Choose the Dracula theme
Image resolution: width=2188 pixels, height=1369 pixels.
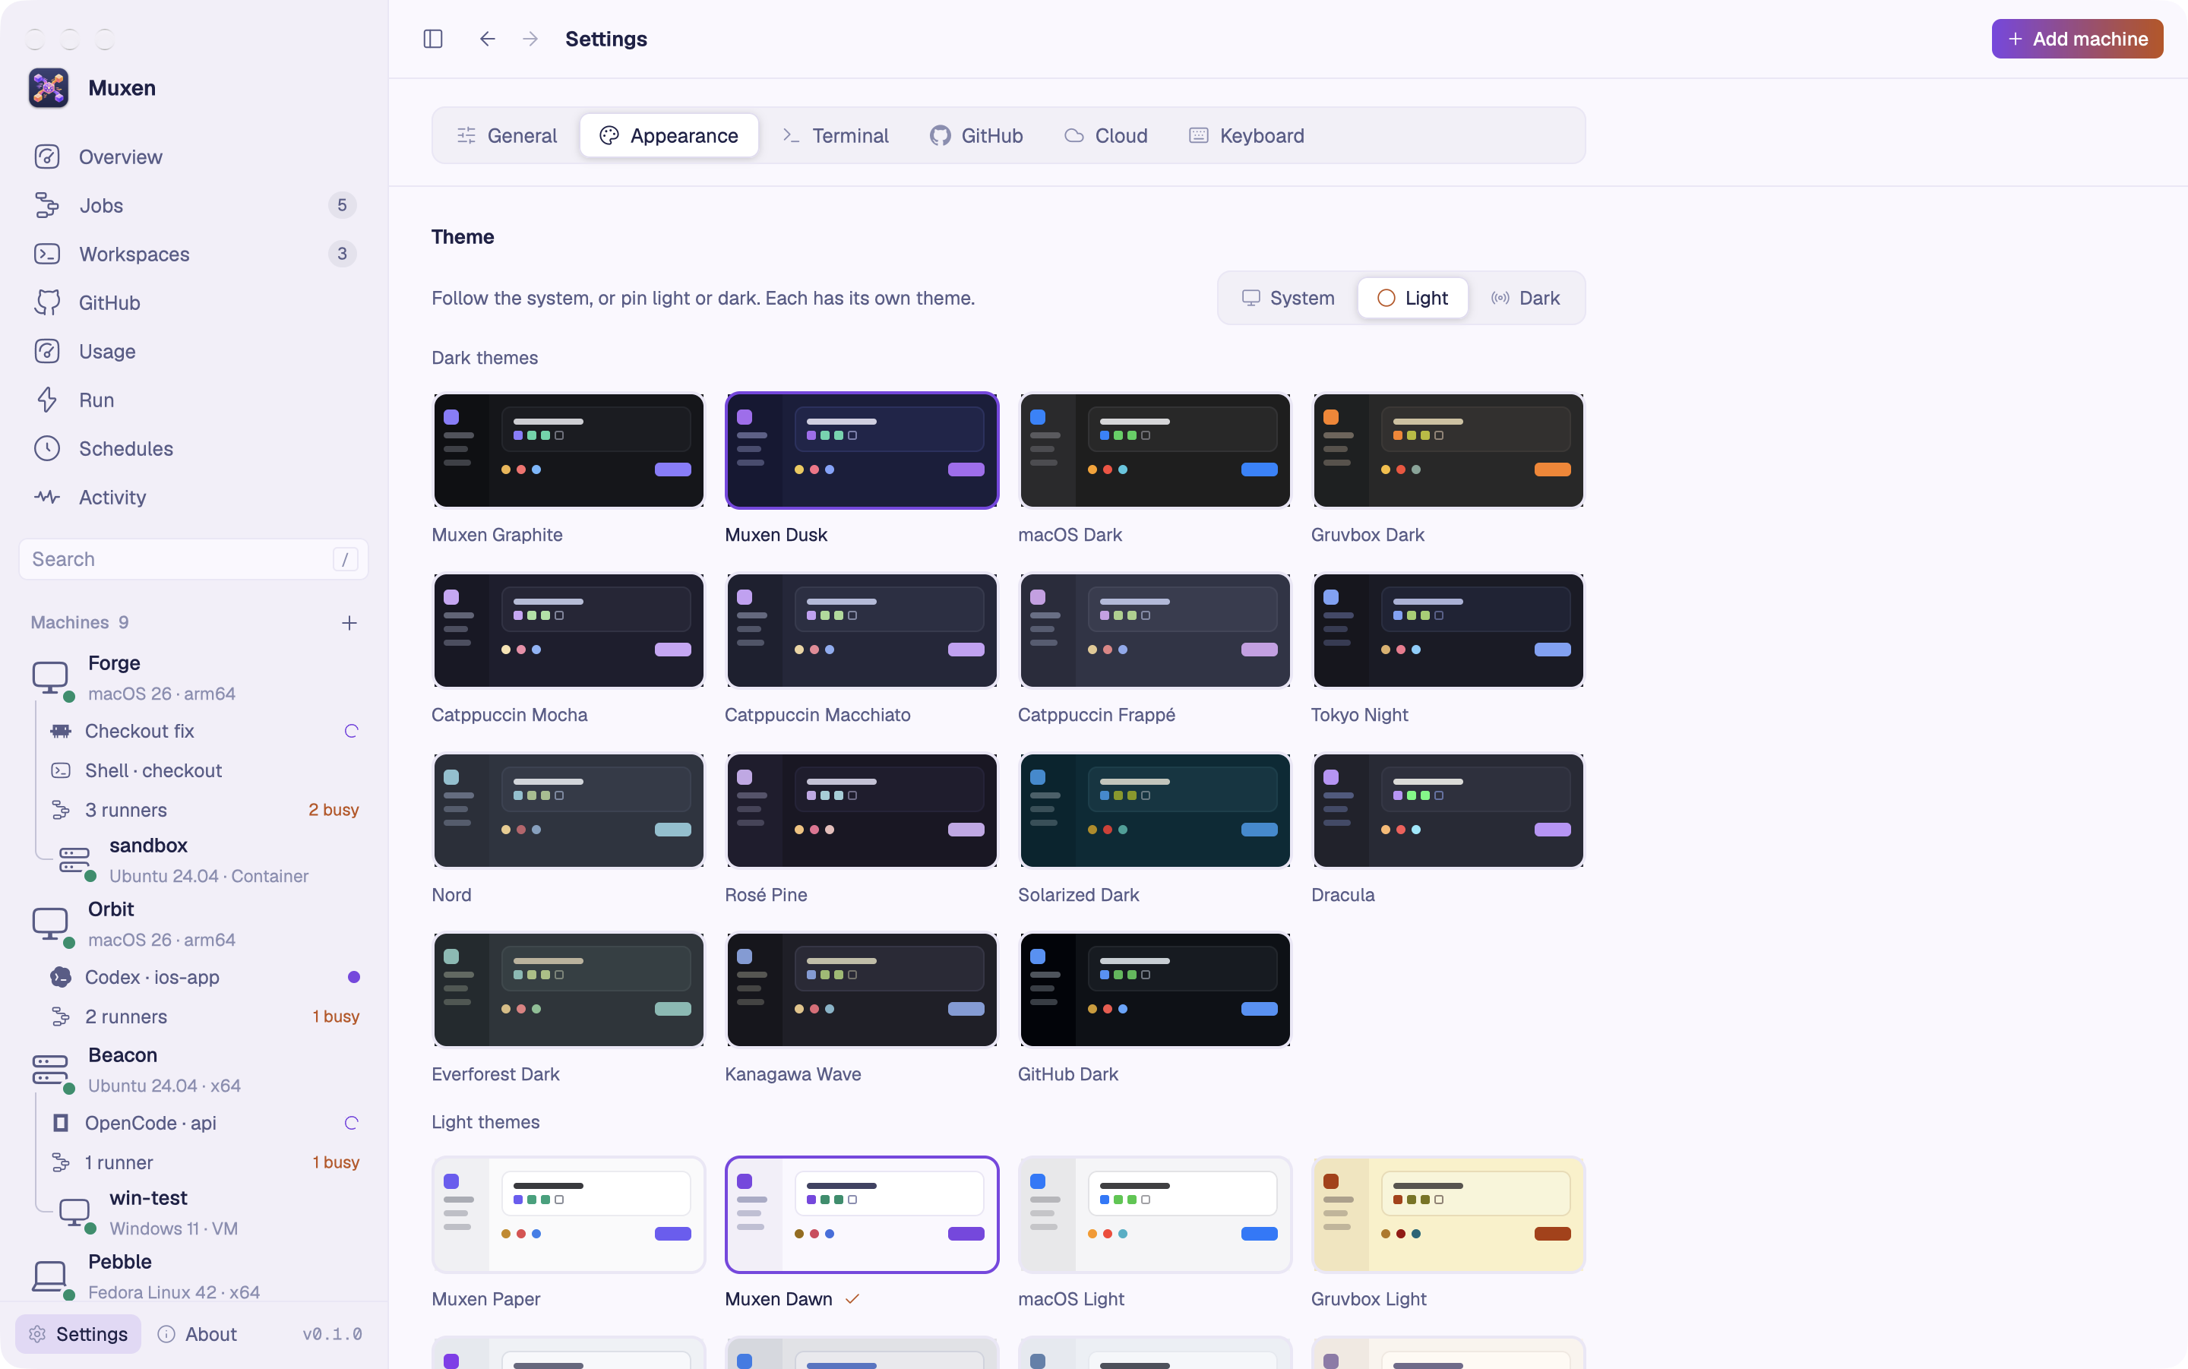coord(1447,811)
